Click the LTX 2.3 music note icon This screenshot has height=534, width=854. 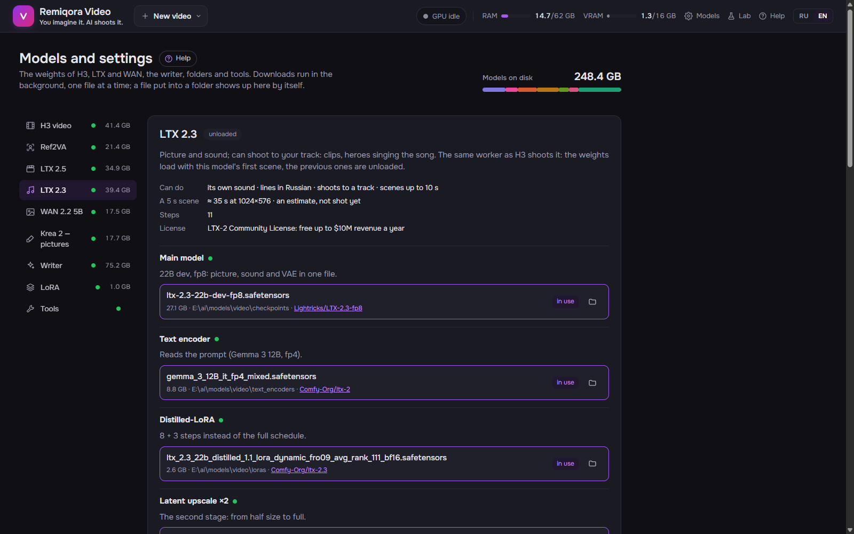(30, 190)
